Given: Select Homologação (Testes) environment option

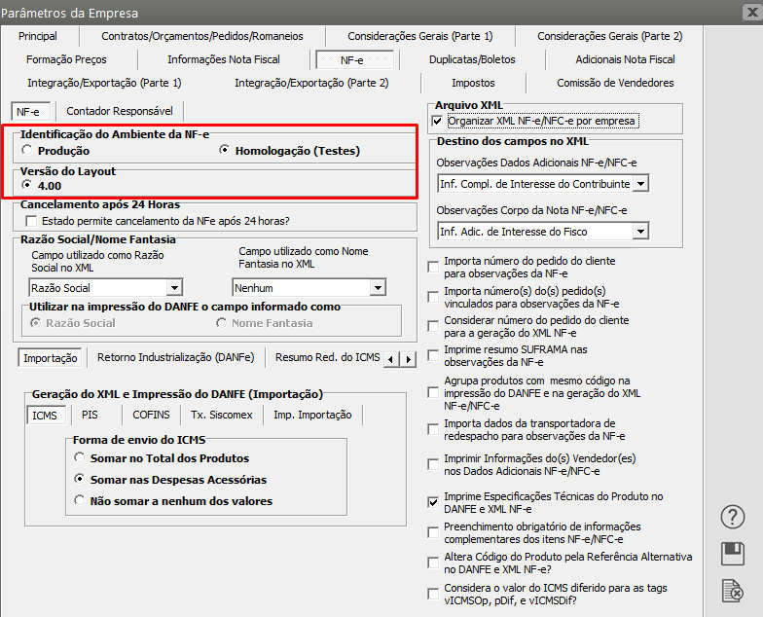Looking at the screenshot, I should point(224,150).
